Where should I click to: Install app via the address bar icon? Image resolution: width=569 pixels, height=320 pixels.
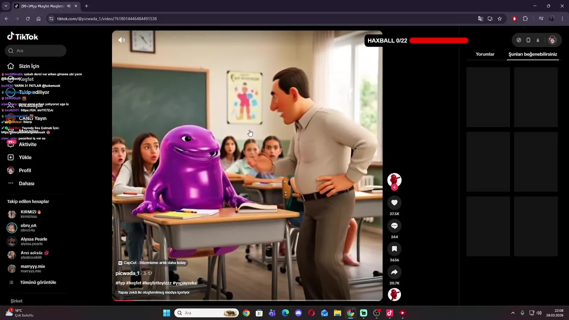pos(490,19)
